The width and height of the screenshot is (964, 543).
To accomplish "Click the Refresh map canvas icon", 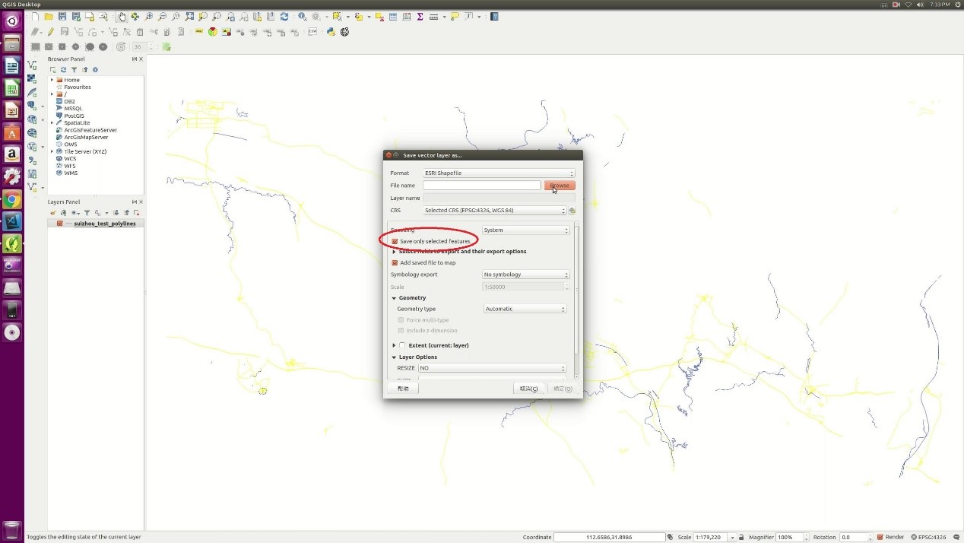I will tap(284, 17).
